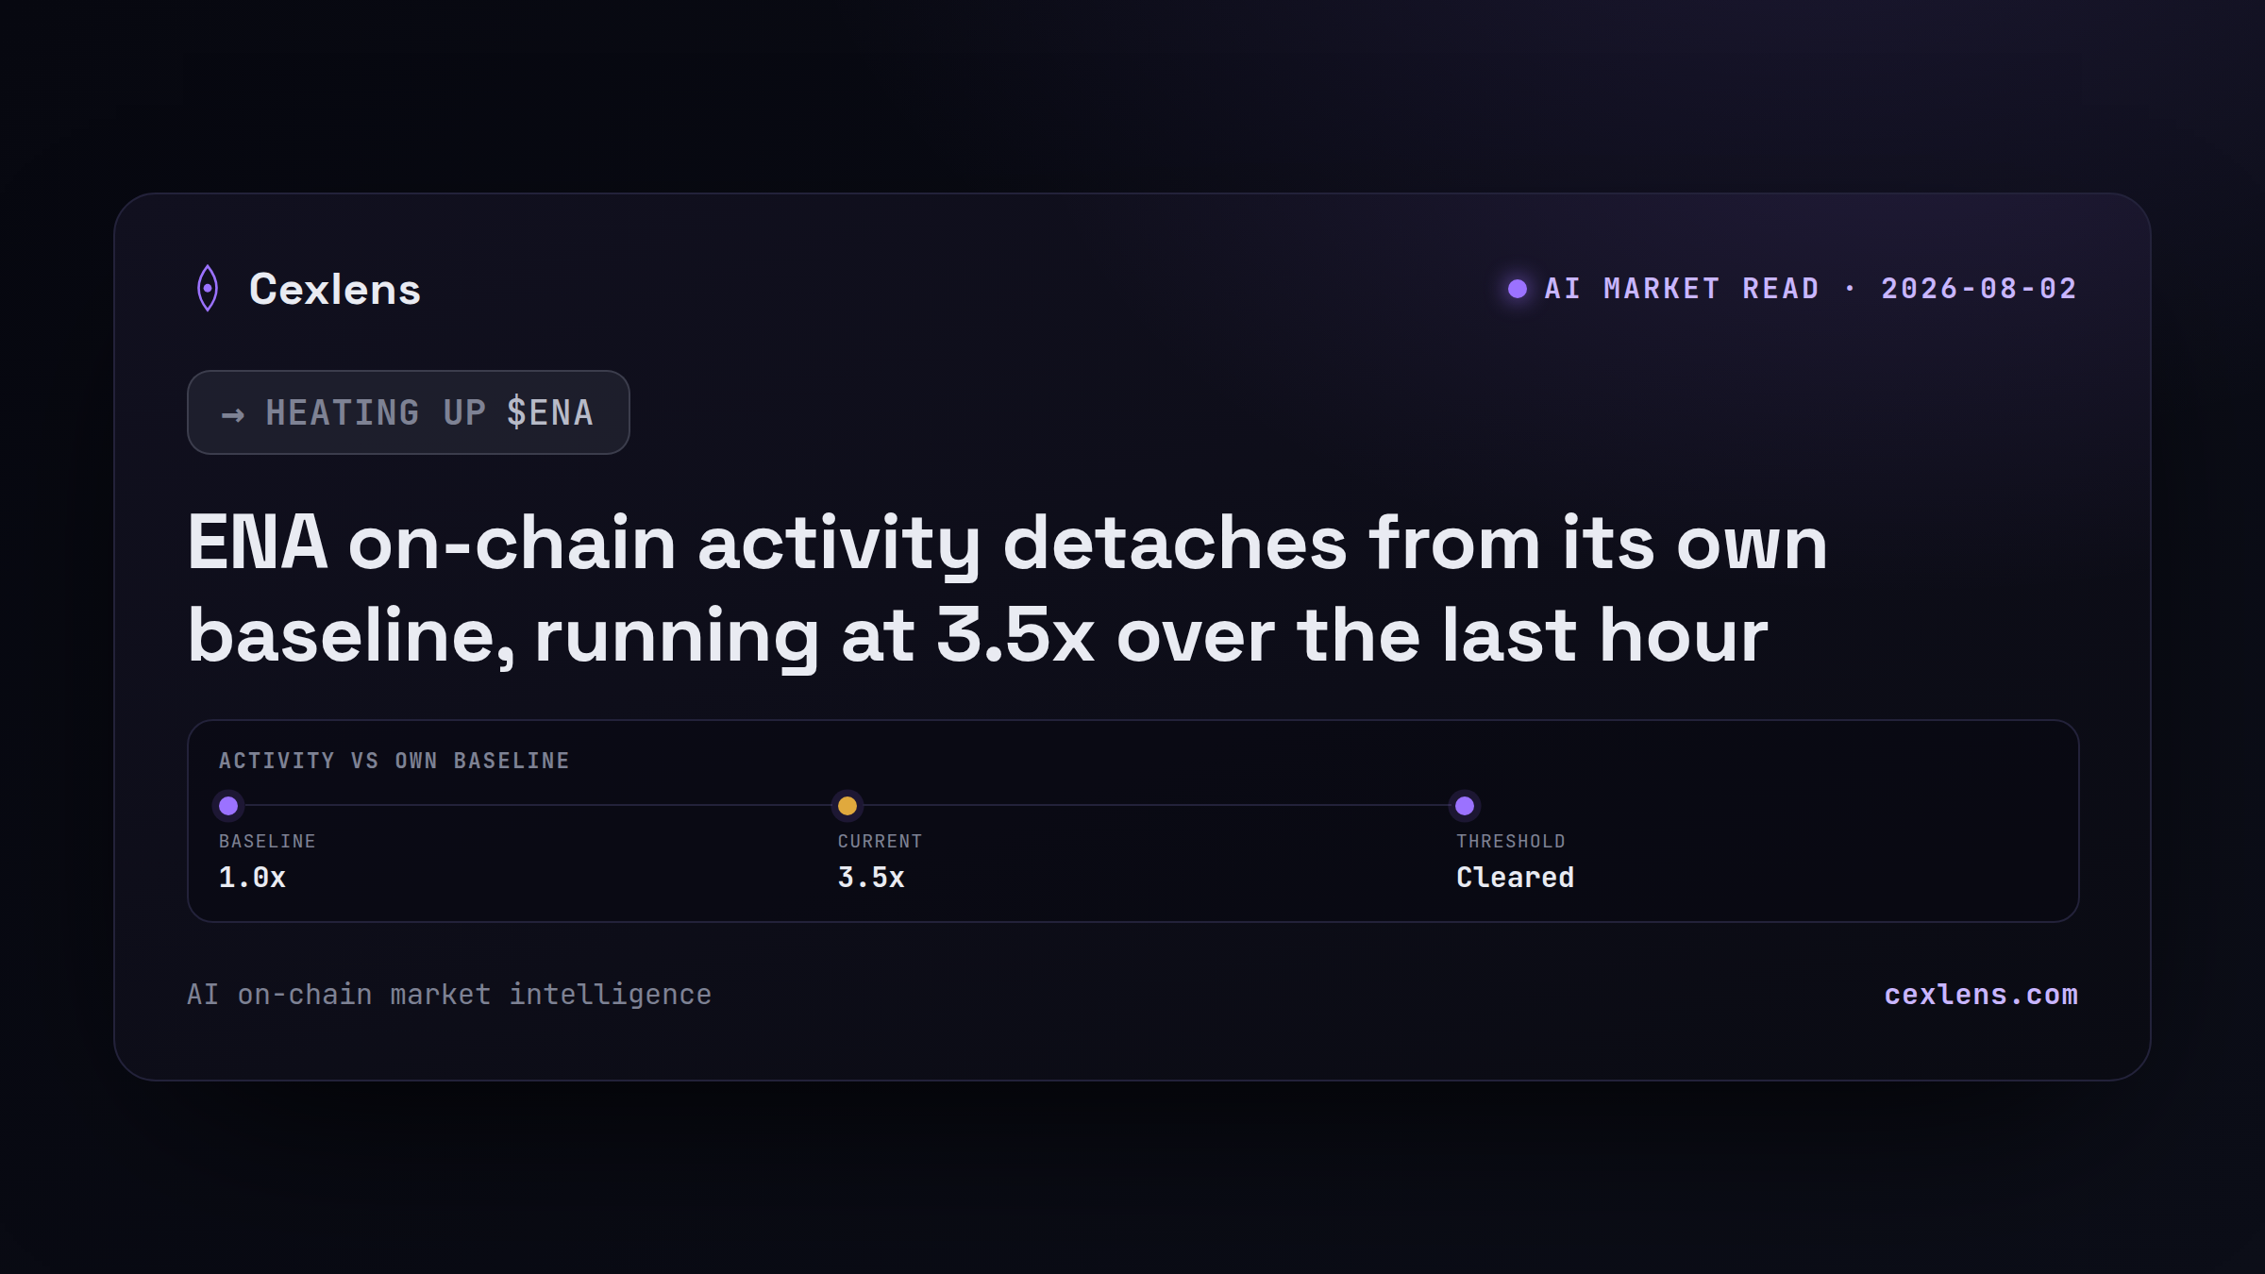Select the purple Threshold marker dot

pyautogui.click(x=1465, y=806)
